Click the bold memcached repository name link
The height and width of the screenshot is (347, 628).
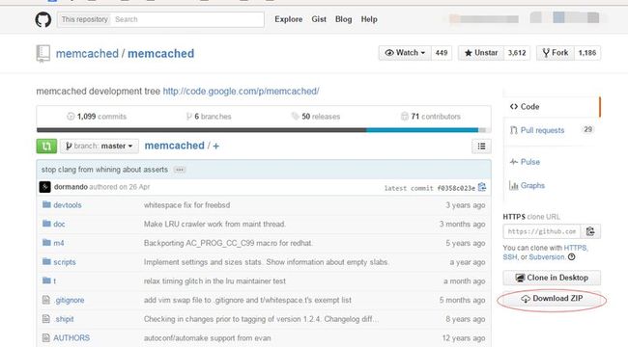tap(160, 54)
